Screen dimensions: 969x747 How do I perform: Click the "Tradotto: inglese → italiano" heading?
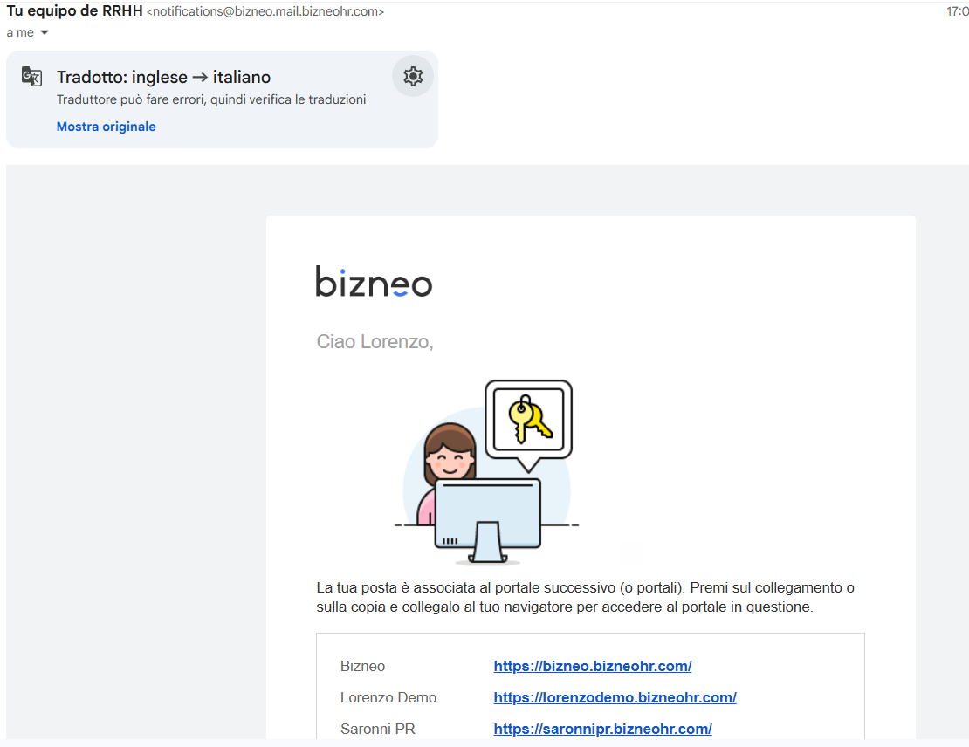click(x=163, y=77)
